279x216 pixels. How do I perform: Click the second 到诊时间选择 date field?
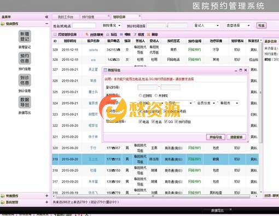[178, 26]
